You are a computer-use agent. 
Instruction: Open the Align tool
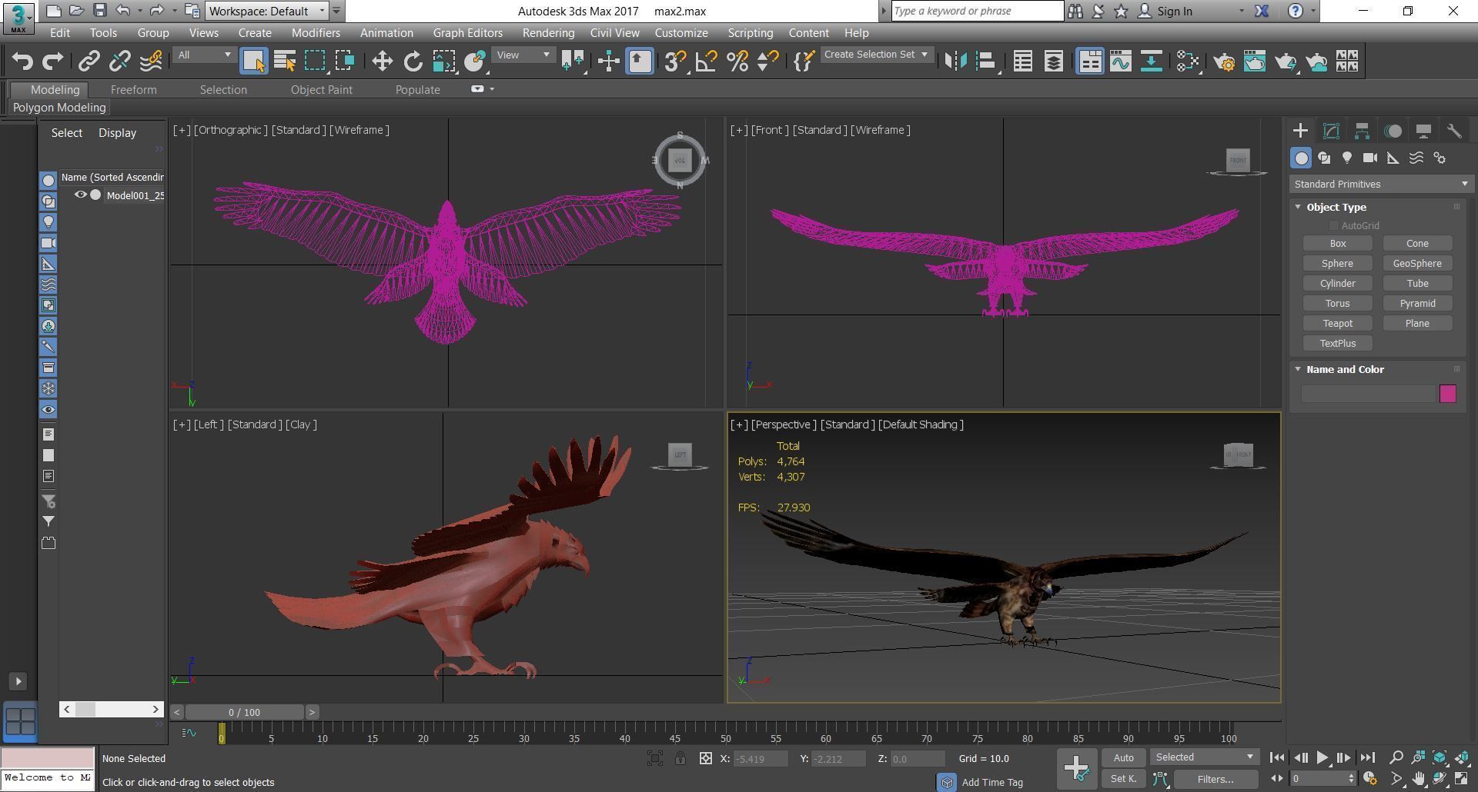click(986, 61)
